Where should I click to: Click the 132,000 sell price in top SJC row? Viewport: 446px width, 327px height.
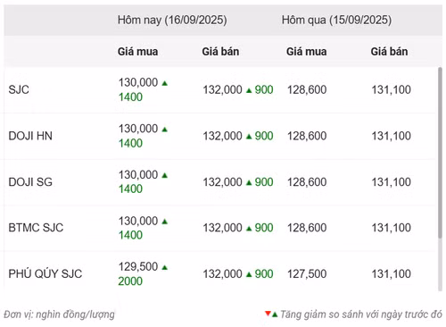click(222, 90)
